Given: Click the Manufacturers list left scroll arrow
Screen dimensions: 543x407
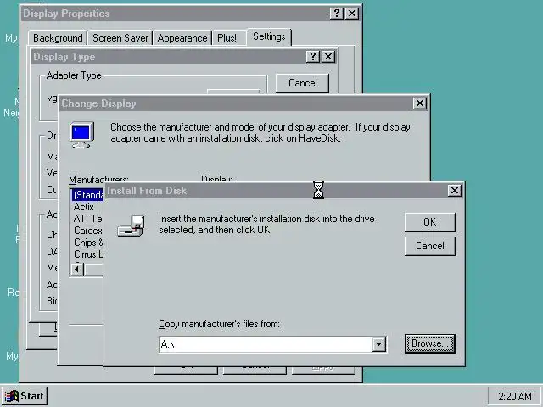Looking at the screenshot, I should (77, 269).
